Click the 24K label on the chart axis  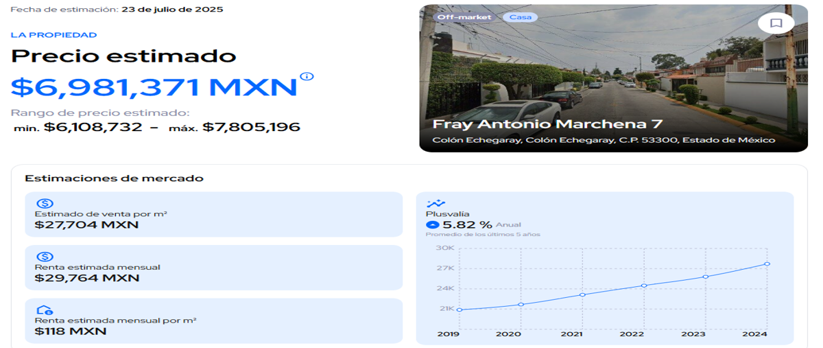tap(446, 288)
